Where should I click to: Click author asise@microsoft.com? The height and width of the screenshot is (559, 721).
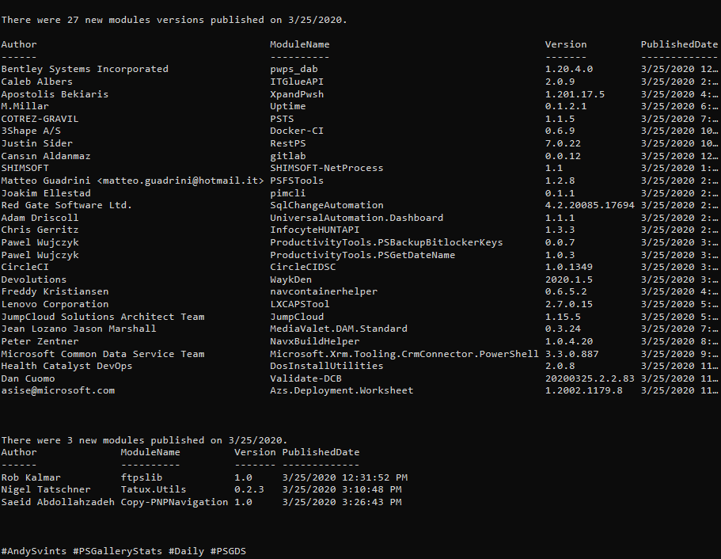click(58, 390)
